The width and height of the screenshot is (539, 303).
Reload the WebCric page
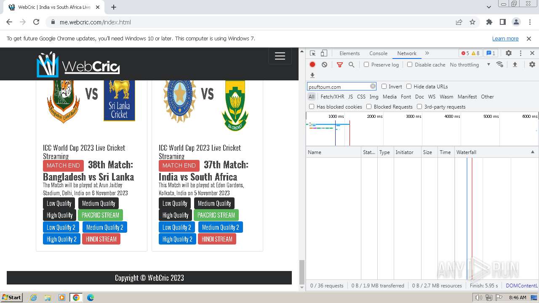point(36,22)
